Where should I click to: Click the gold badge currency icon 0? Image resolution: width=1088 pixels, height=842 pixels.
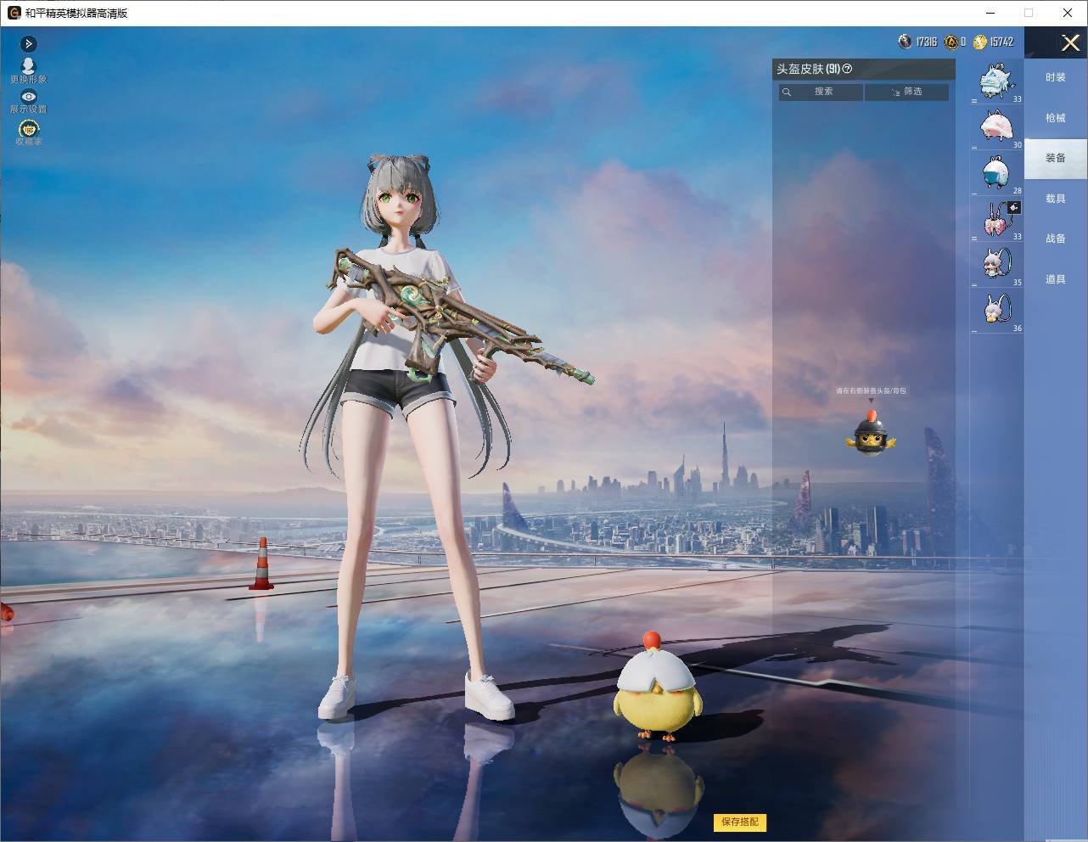coord(951,42)
